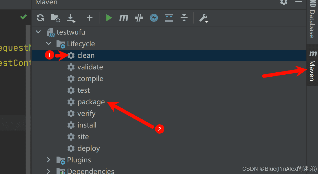
Task: Toggle Skip Tests mode
Action: pos(139,18)
